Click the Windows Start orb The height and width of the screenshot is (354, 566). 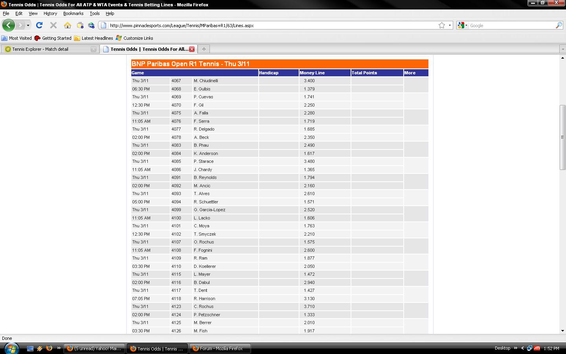[11, 348]
